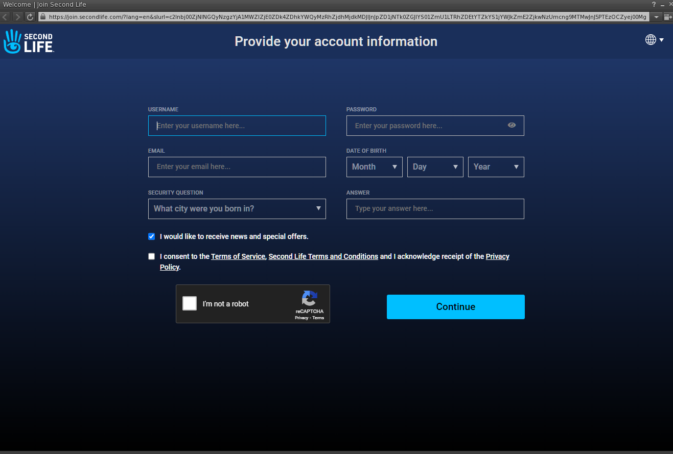The height and width of the screenshot is (454, 673).
Task: Click the padlock security icon
Action: 43,17
